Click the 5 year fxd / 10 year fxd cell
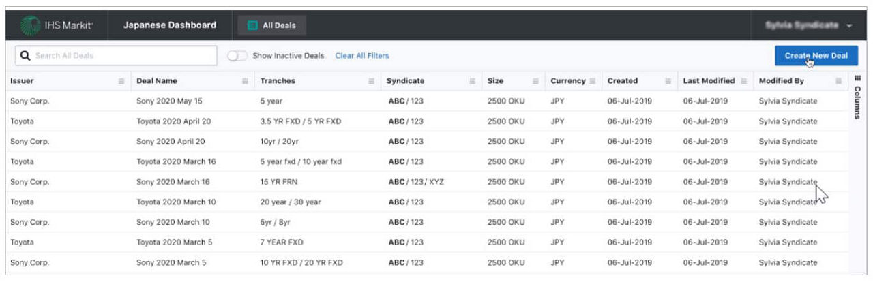This screenshot has width=873, height=282. (301, 162)
